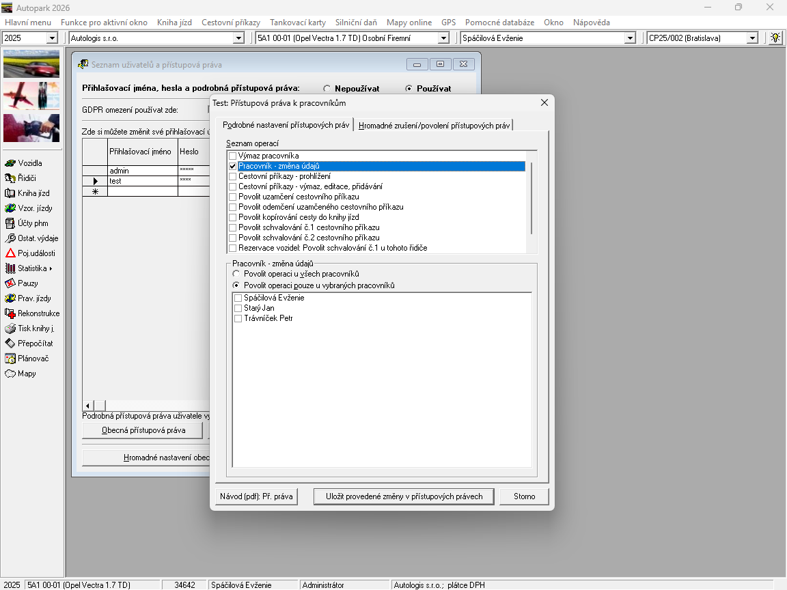Choose the Nepoužívat radio option
The height and width of the screenshot is (590, 787).
tap(327, 89)
